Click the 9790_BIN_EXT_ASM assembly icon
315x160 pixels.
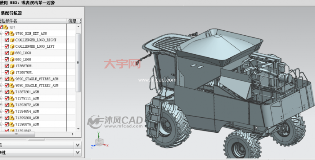pyautogui.click(x=12, y=33)
